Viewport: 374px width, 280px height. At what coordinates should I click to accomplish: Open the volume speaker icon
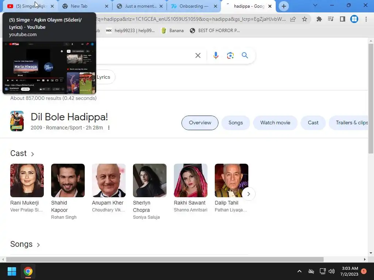pyautogui.click(x=332, y=271)
